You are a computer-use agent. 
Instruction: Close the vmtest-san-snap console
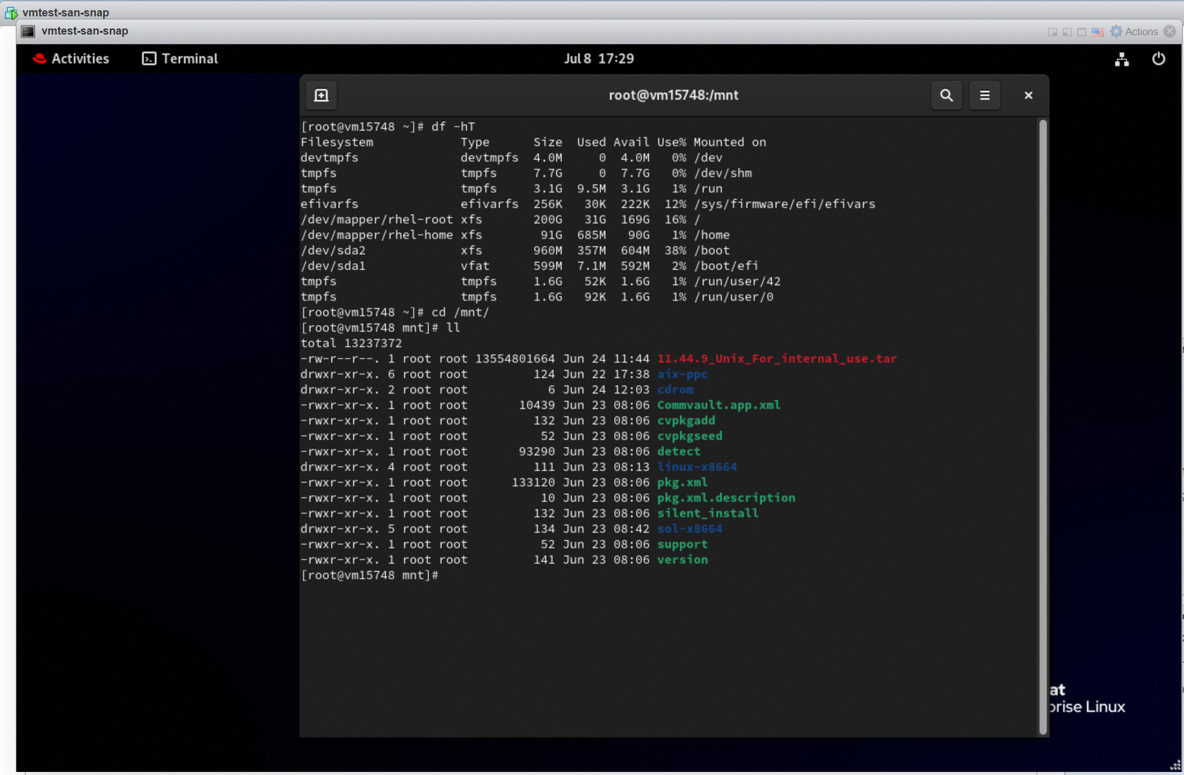(x=1170, y=32)
